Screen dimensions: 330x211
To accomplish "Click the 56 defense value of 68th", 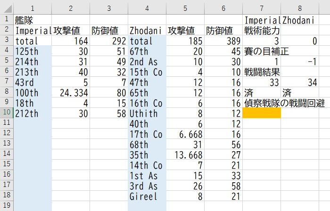I will pos(223,144).
